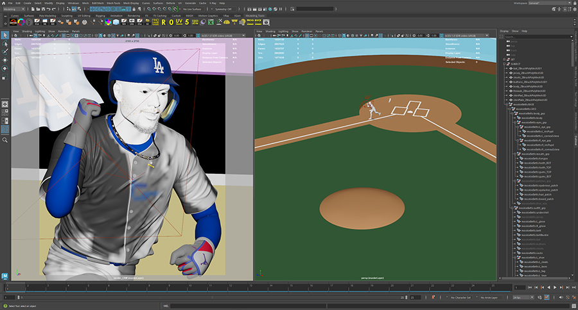
Task: Click the yellow R shelf button
Action: [x=164, y=22]
